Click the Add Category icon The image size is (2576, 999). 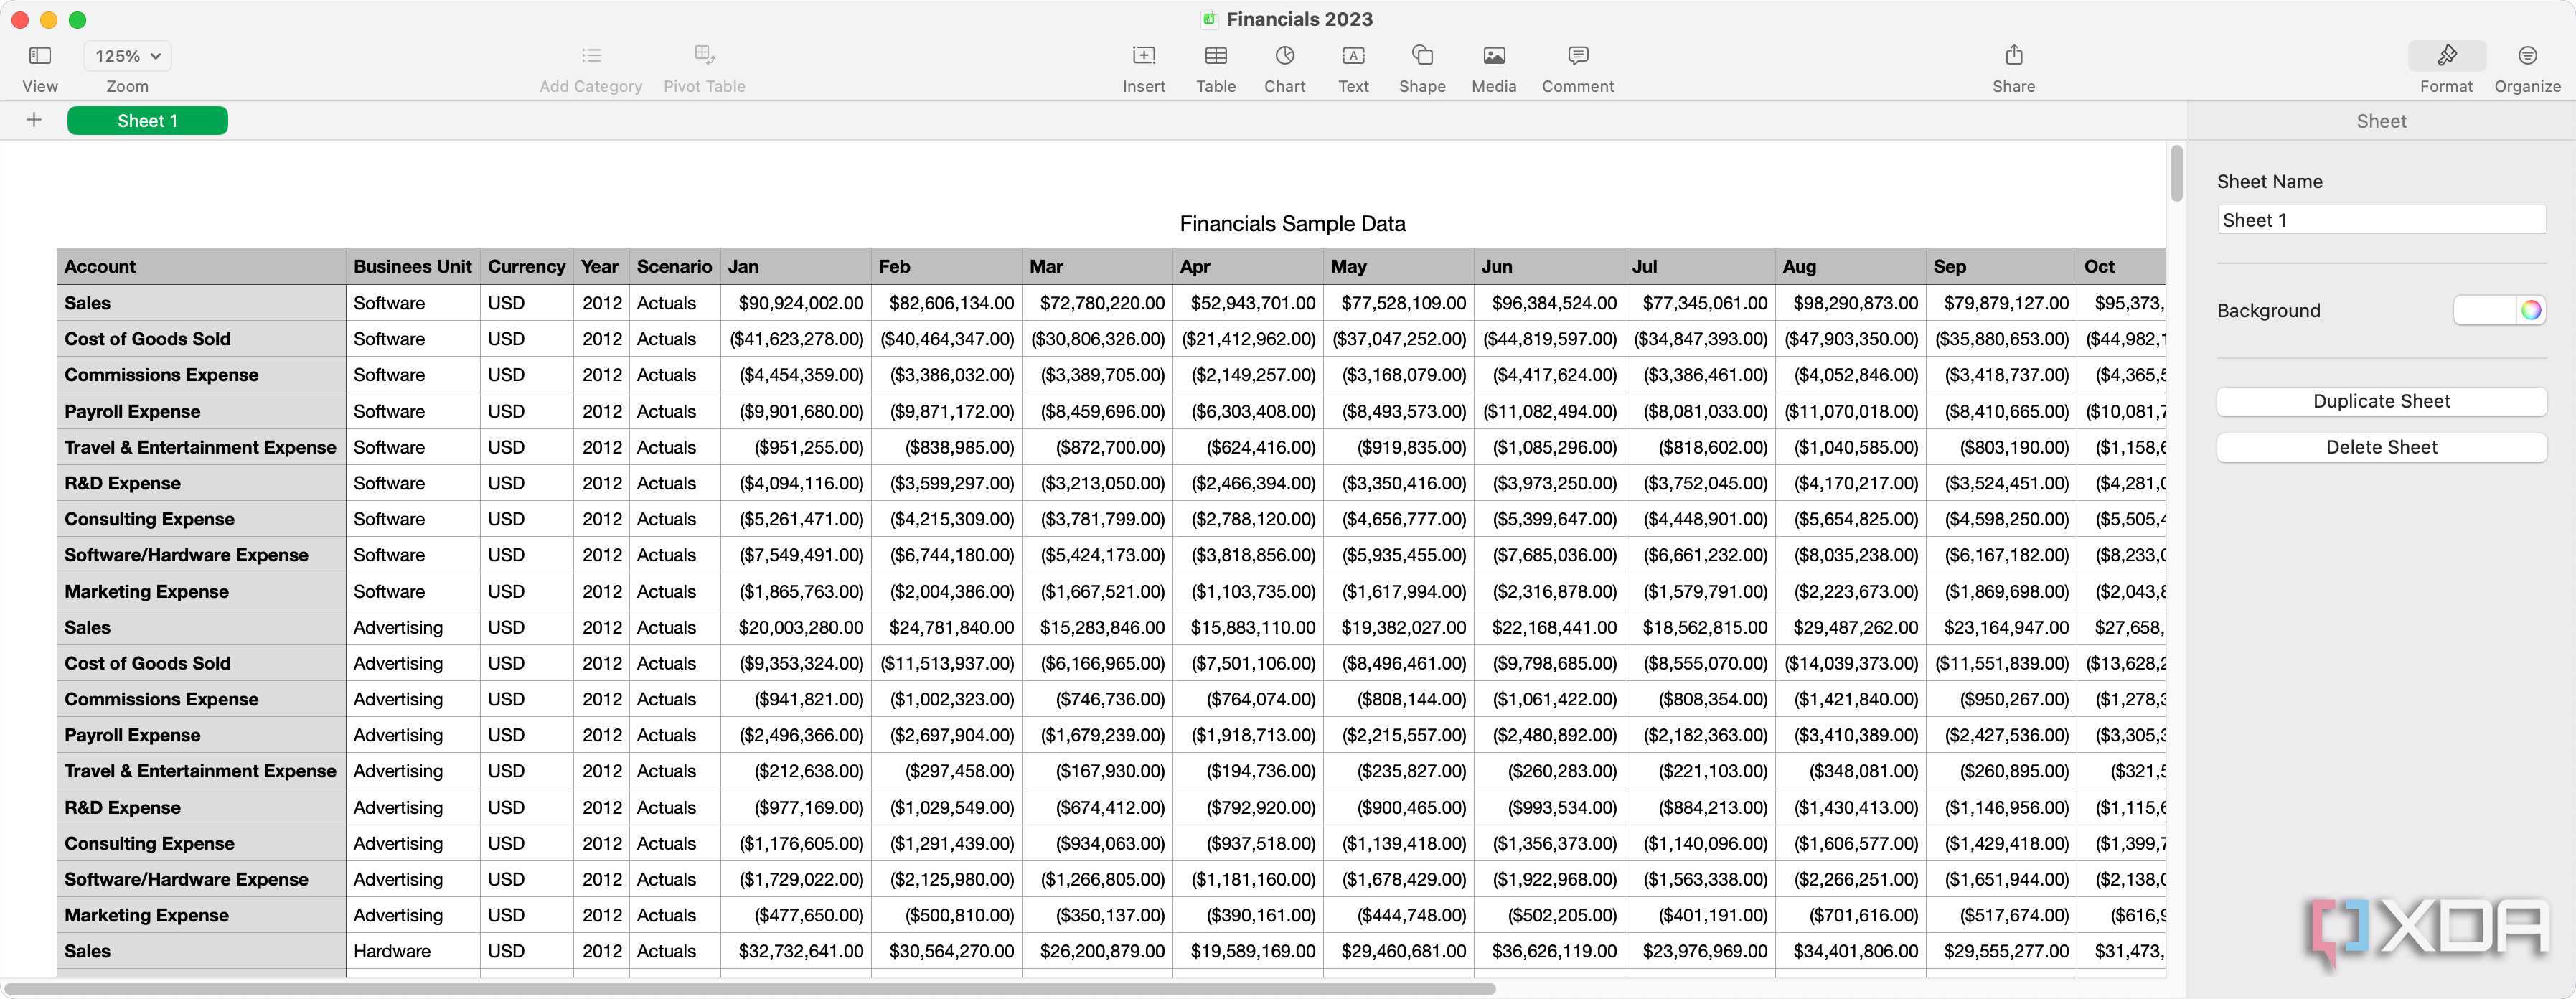tap(591, 56)
